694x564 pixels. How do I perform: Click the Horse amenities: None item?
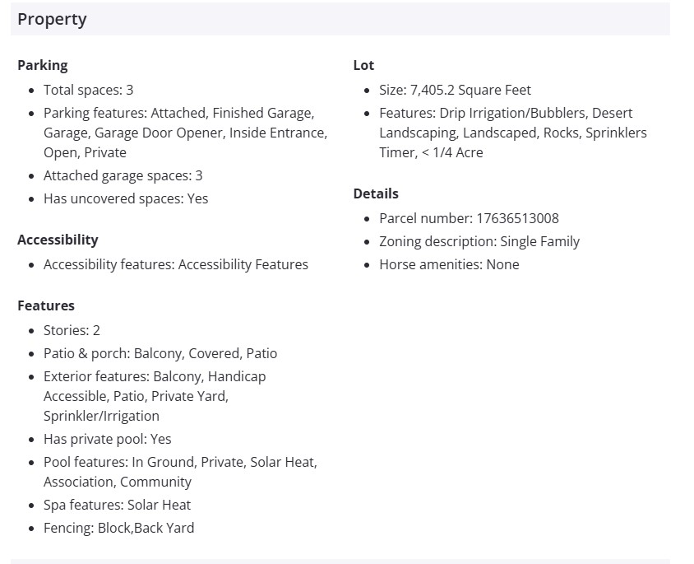pos(449,264)
